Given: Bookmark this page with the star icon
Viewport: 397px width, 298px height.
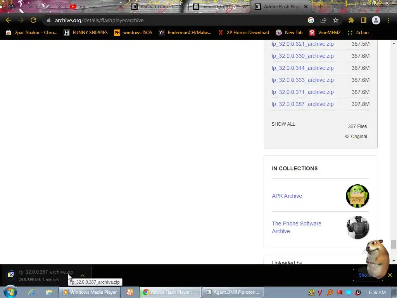Looking at the screenshot, I should [x=336, y=20].
